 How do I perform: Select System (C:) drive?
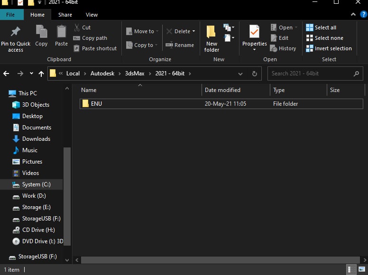[31, 184]
